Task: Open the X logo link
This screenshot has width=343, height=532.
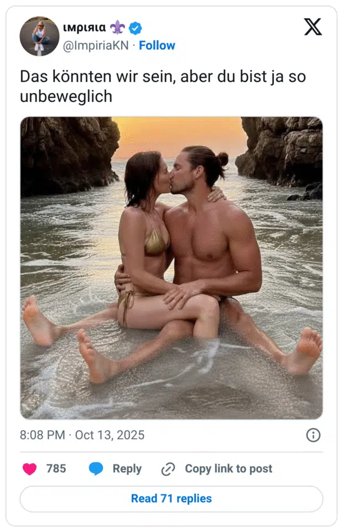Action: [313, 27]
